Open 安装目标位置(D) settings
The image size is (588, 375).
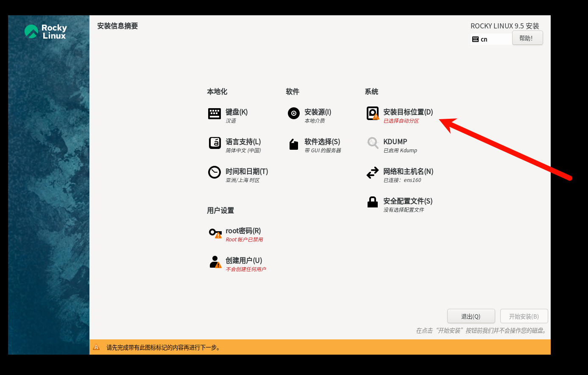[408, 112]
